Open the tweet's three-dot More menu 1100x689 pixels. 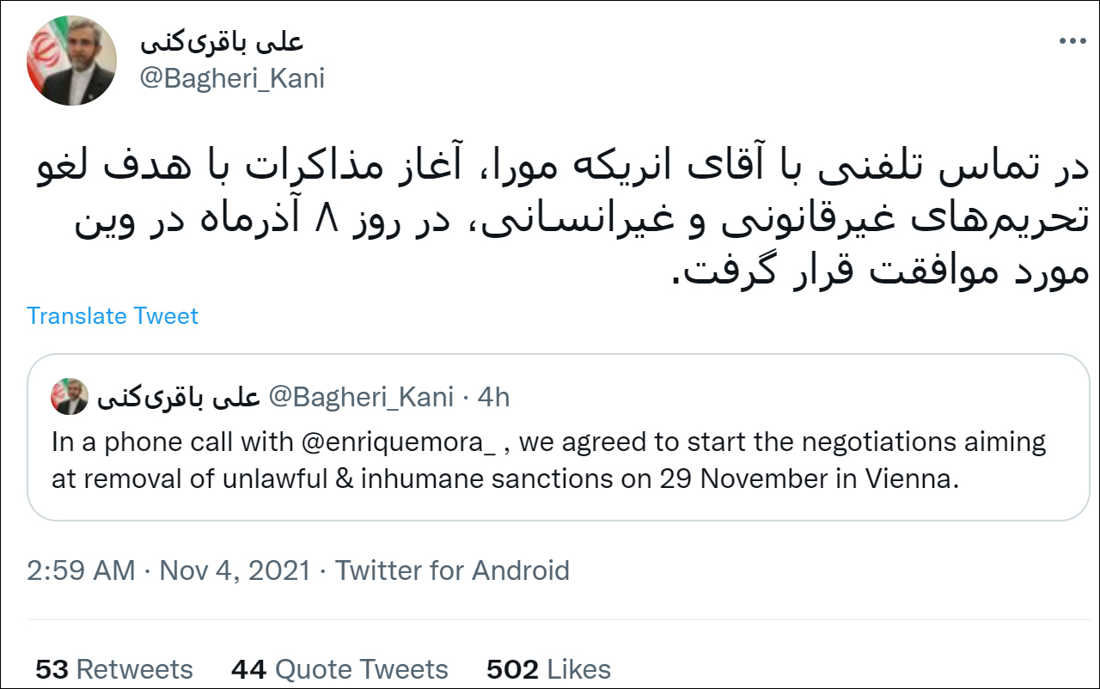point(1072,41)
